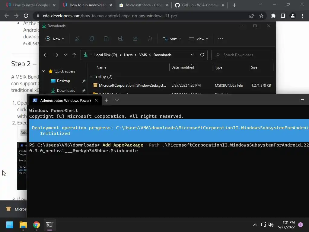Collapse the Today (2) group
Screen dimensions: 309x232
[x=91, y=77]
